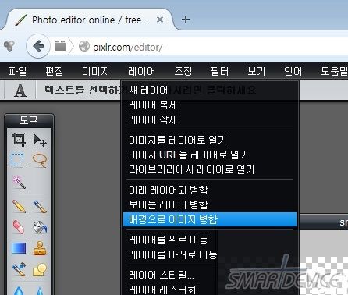The image size is (348, 295).
Task: Choose 이미지 URL을 레이어로 열기
Action: tap(210, 155)
